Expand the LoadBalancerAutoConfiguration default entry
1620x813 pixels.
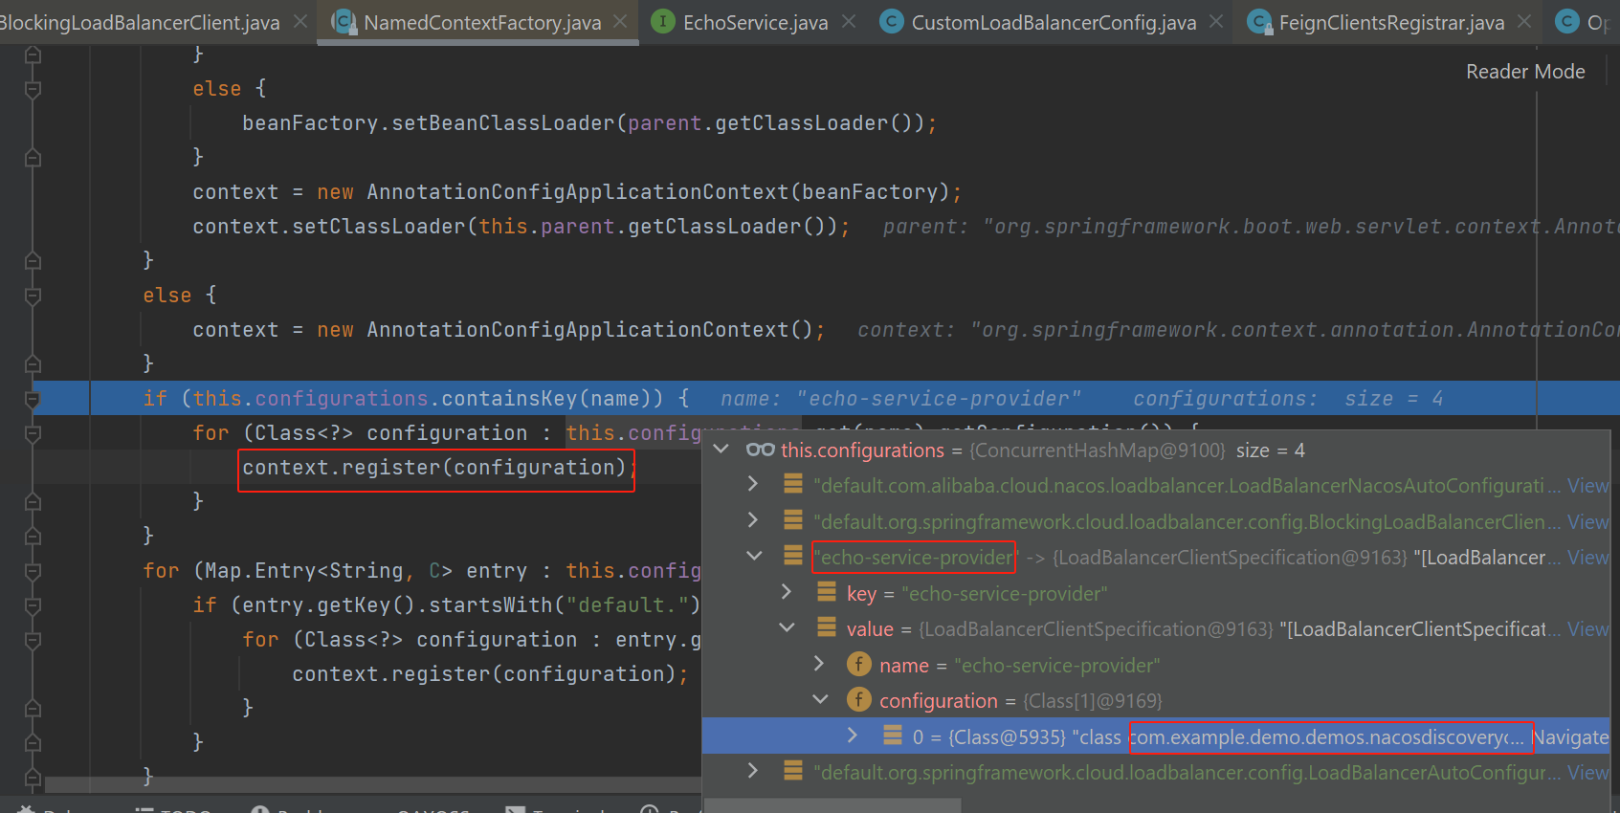[x=753, y=771]
